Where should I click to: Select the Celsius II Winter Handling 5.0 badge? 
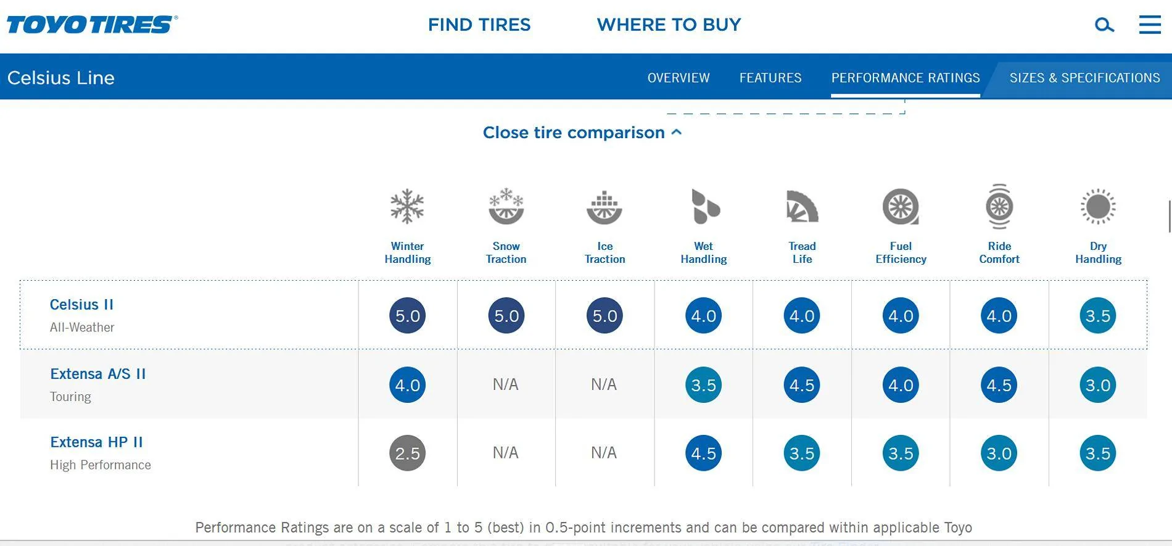point(407,315)
